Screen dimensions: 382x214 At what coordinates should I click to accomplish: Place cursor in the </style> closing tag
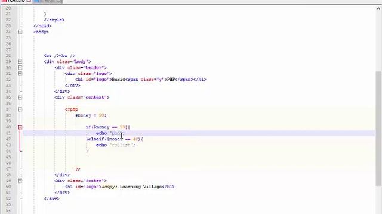pyautogui.click(x=54, y=20)
